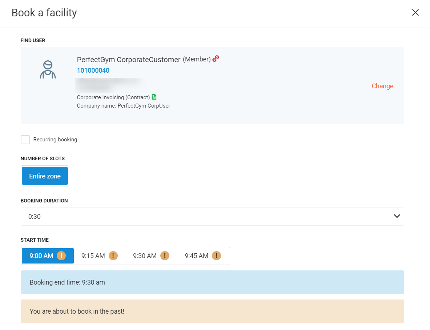This screenshot has width=430, height=330.
Task: Choose the 9:30 AM start time
Action: pos(145,256)
